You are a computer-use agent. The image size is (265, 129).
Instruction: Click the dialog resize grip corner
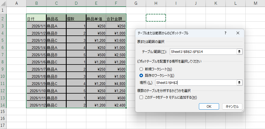pos(243,110)
